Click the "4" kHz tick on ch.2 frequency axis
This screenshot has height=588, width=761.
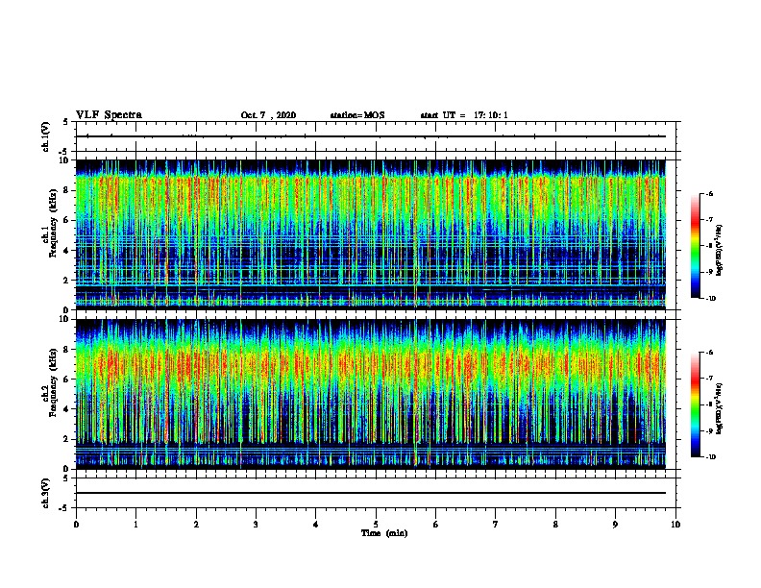pos(67,409)
